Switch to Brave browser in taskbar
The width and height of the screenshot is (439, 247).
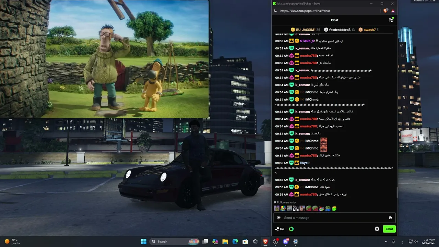point(265,242)
